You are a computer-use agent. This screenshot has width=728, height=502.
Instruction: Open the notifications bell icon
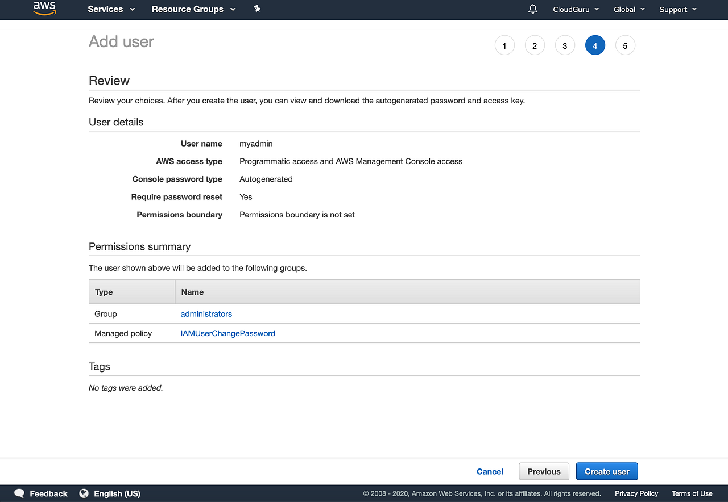click(x=533, y=9)
